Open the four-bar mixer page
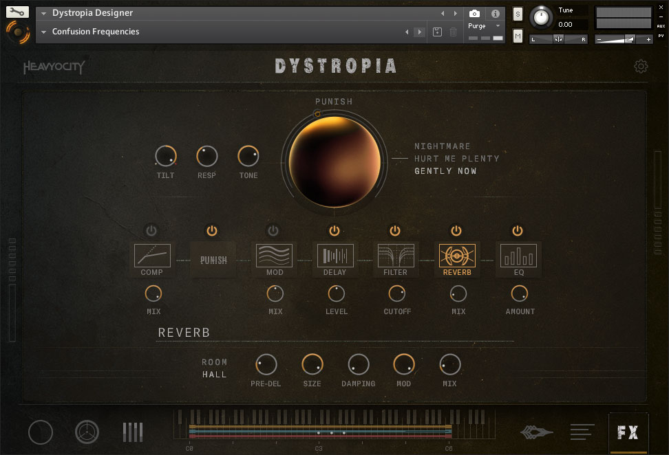 (133, 432)
